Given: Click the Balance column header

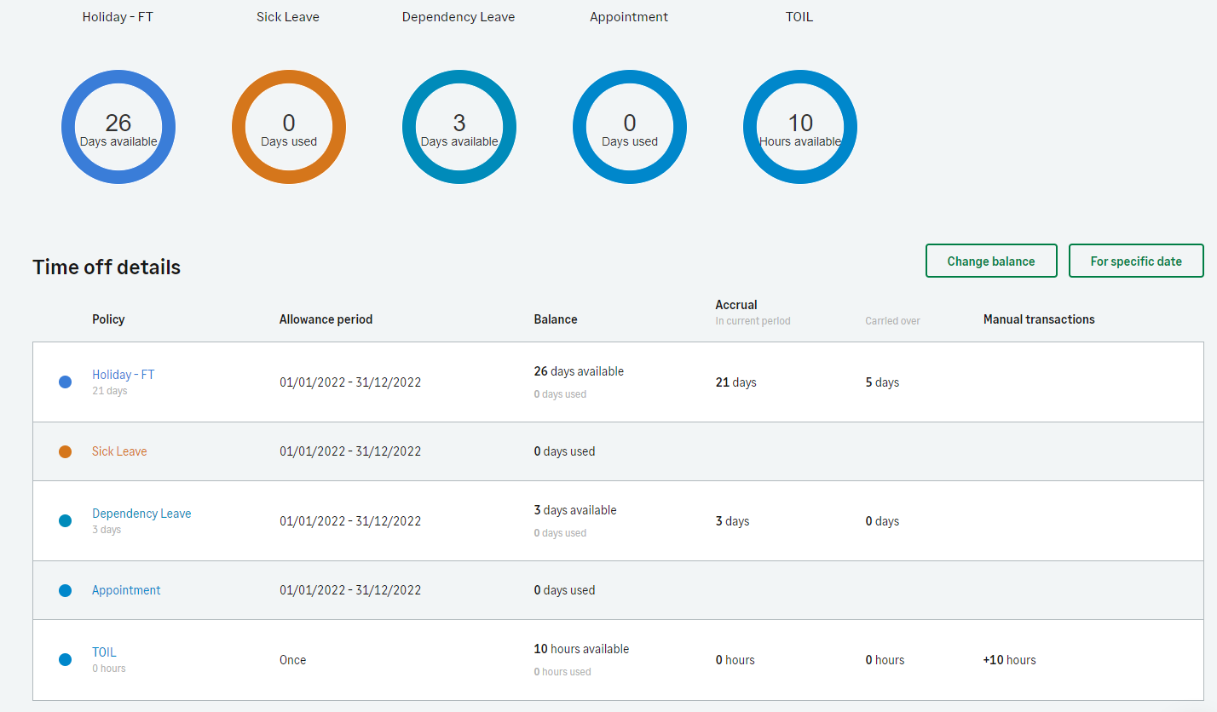Looking at the screenshot, I should pyautogui.click(x=556, y=319).
